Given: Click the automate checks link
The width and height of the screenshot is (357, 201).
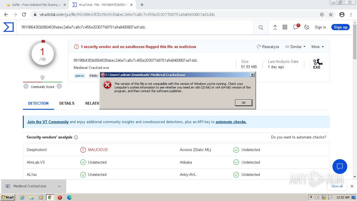Looking at the screenshot, I should [x=231, y=122].
